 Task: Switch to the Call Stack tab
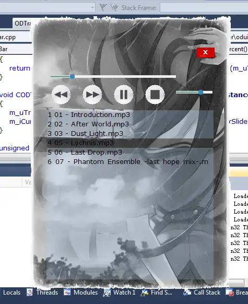point(202,293)
